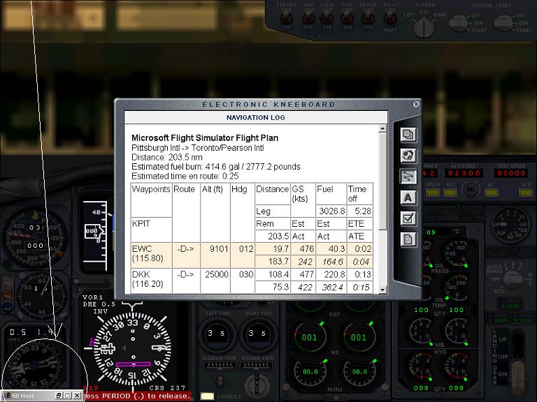The height and width of the screenshot is (402, 537).
Task: Click the AILERON TRIM indicator
Action: pyautogui.click(x=219, y=366)
